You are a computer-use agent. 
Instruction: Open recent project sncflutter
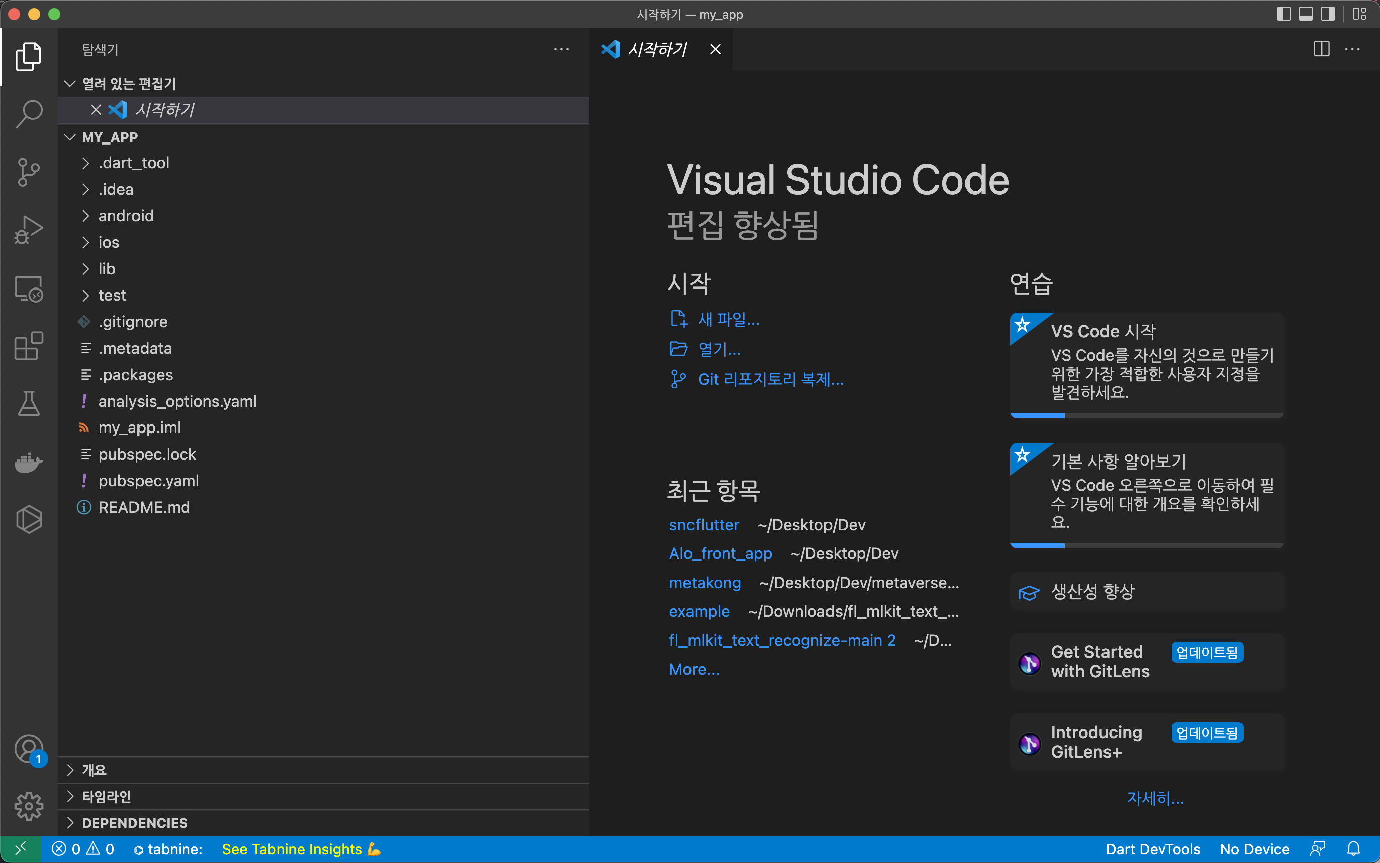(704, 524)
